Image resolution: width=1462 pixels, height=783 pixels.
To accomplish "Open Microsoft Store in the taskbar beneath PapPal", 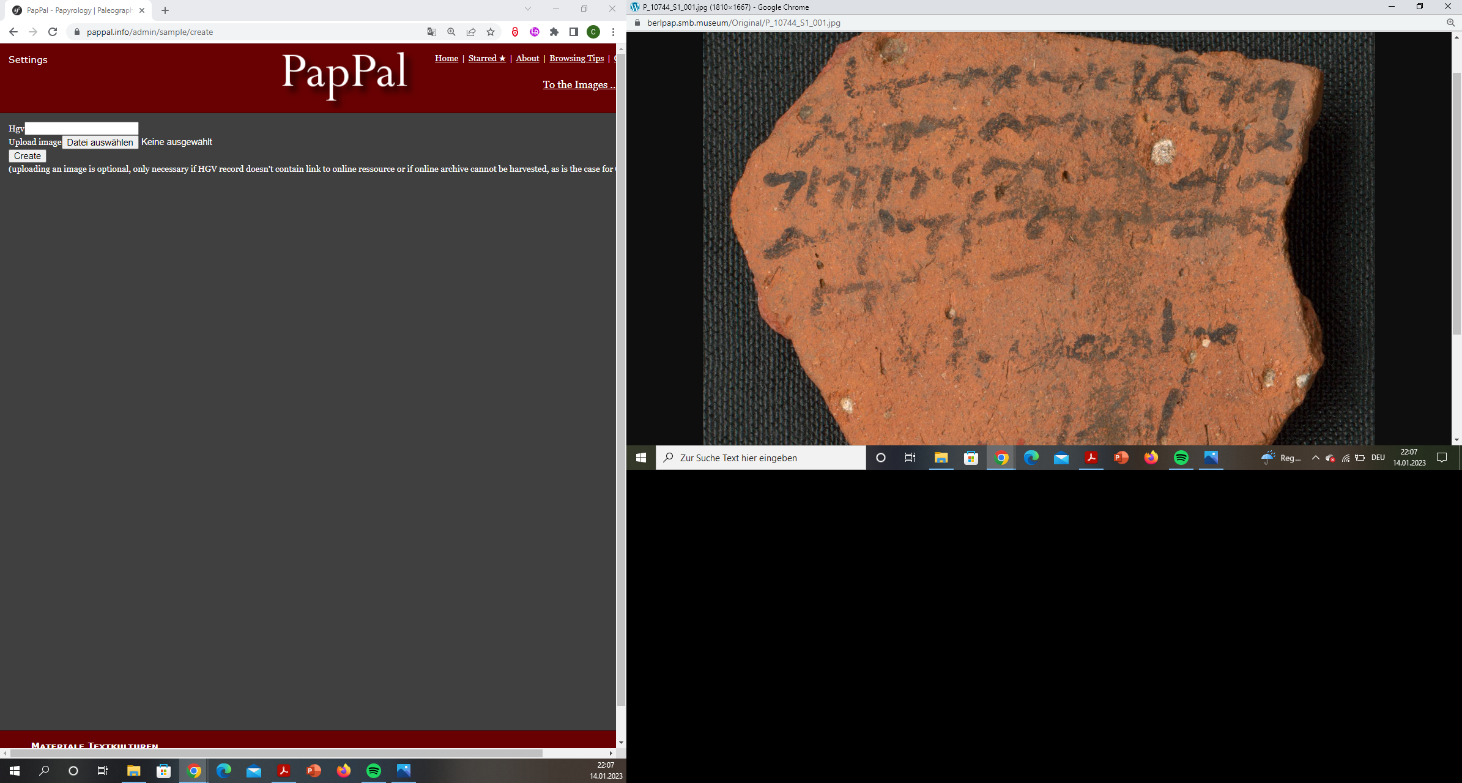I will (x=163, y=771).
